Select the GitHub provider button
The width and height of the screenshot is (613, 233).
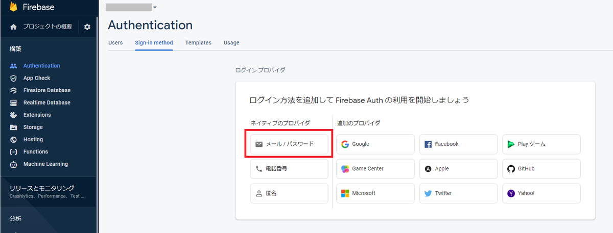click(541, 169)
